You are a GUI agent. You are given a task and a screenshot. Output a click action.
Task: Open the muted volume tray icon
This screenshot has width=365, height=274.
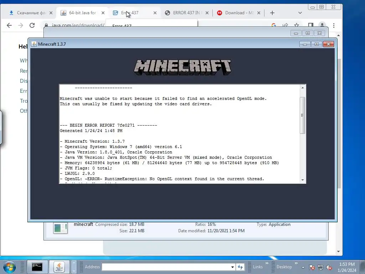[x=329, y=267]
